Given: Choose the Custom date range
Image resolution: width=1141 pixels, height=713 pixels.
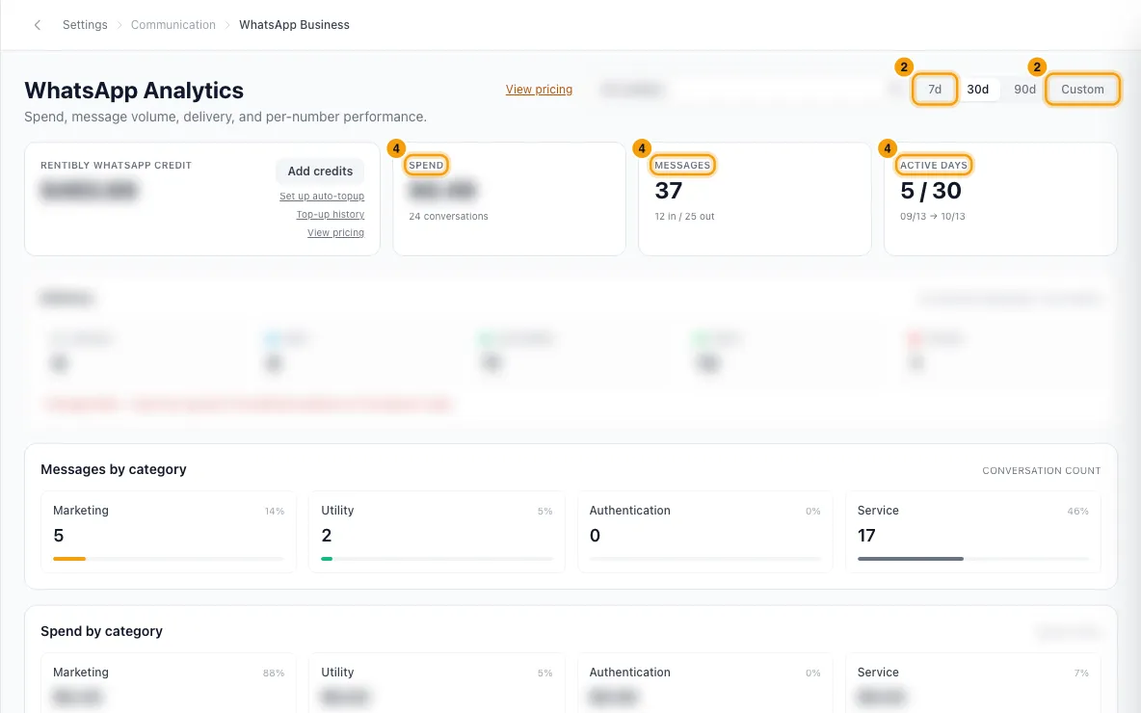Looking at the screenshot, I should (x=1082, y=90).
